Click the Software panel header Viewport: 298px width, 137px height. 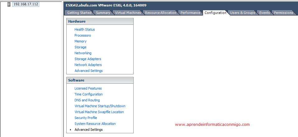(100, 80)
